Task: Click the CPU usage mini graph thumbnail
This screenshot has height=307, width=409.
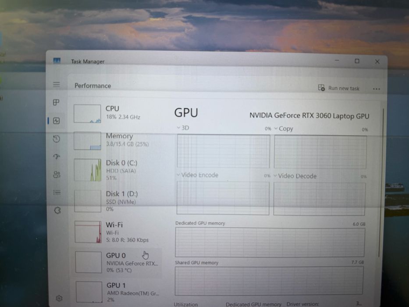Action: click(87, 114)
